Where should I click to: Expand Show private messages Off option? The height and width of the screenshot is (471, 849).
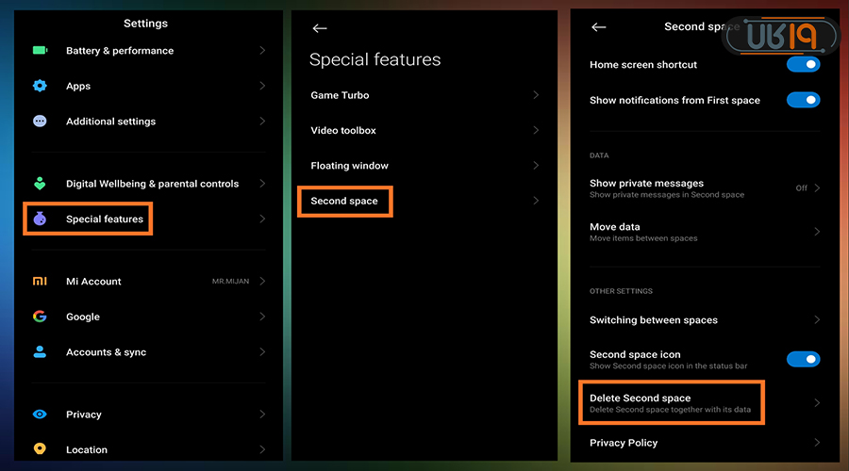(807, 188)
